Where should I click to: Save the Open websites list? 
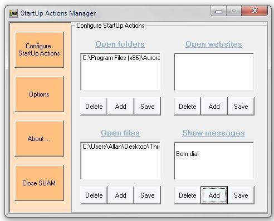(241, 107)
